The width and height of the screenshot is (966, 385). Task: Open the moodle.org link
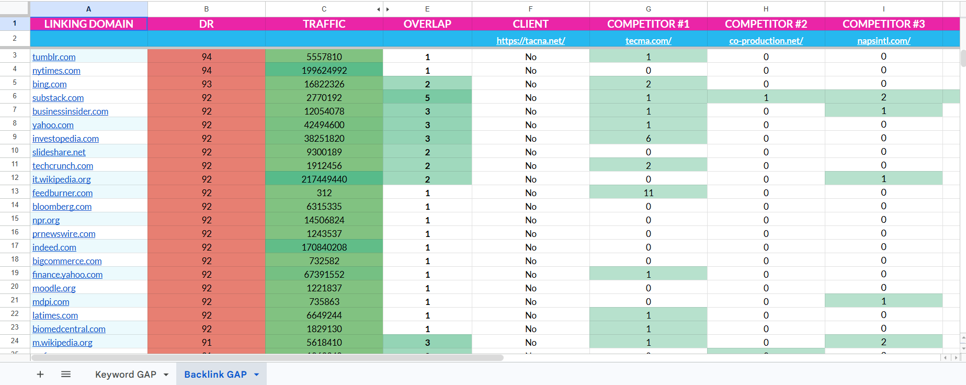click(54, 288)
